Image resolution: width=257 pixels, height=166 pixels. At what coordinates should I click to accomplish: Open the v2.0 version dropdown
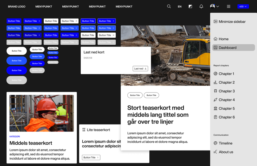243,6
